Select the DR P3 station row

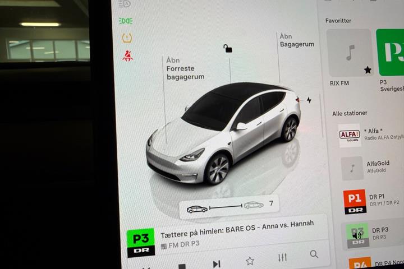tap(373, 234)
